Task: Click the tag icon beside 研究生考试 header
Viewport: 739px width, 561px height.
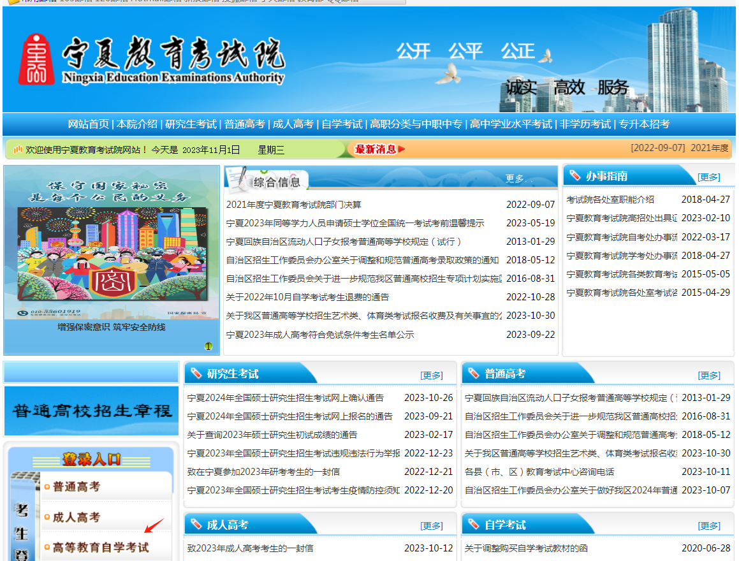Action: coord(196,374)
